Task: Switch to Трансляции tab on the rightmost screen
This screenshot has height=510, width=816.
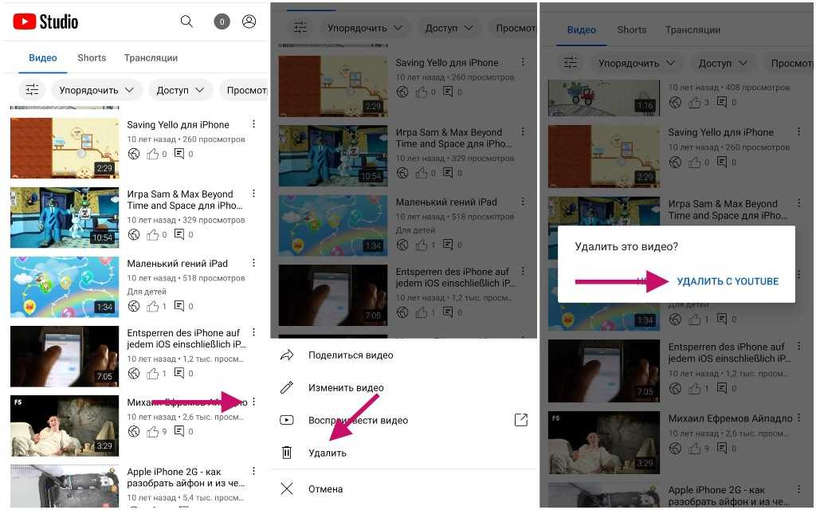Action: [x=692, y=30]
